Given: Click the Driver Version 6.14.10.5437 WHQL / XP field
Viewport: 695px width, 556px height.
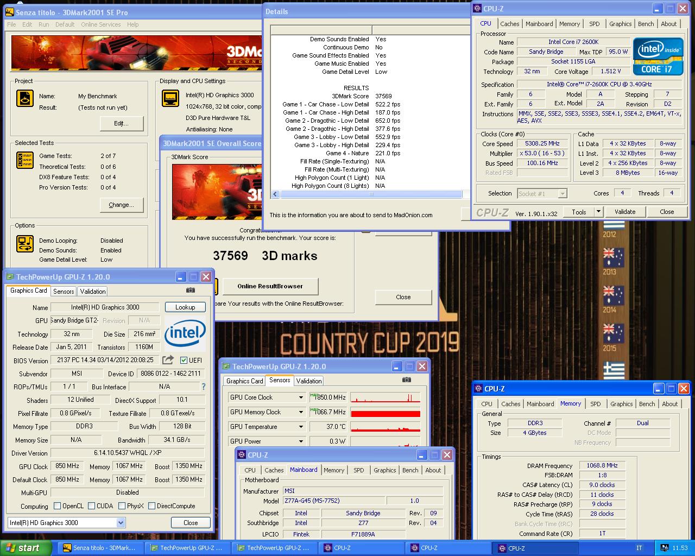Looking at the screenshot, I should (x=128, y=452).
